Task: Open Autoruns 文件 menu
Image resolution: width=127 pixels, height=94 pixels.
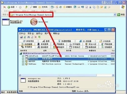Action: point(22,34)
